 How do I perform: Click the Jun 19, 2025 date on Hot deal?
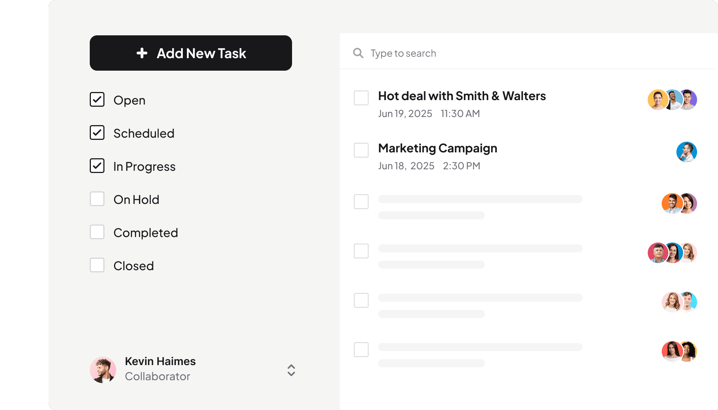coord(405,114)
